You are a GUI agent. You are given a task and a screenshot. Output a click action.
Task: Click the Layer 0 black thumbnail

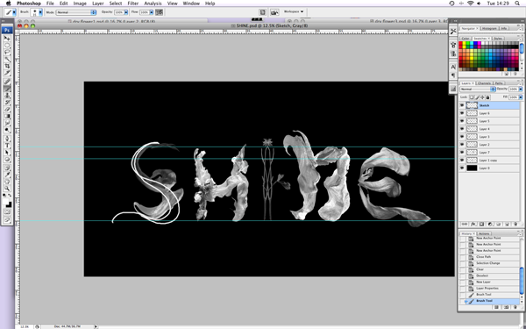[x=472, y=168]
